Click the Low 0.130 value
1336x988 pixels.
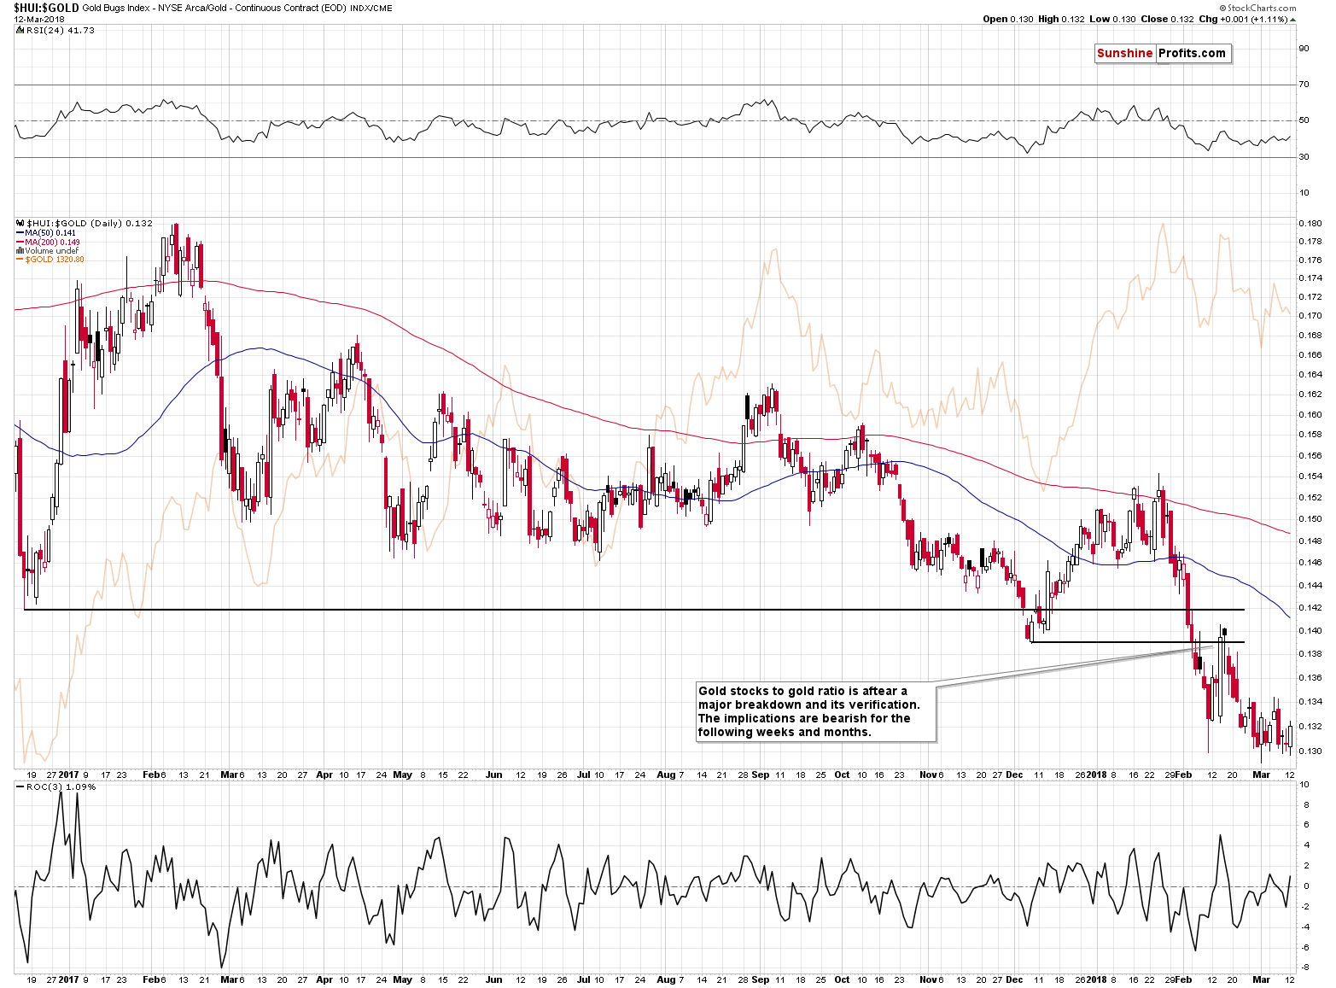[1112, 19]
